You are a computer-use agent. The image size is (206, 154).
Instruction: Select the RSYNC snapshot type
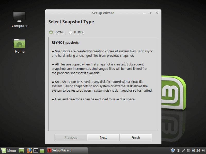click(51, 32)
